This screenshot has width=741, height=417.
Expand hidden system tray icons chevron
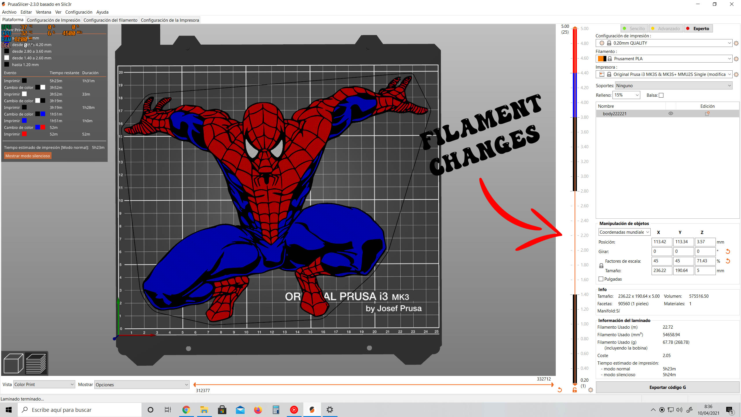pos(653,410)
